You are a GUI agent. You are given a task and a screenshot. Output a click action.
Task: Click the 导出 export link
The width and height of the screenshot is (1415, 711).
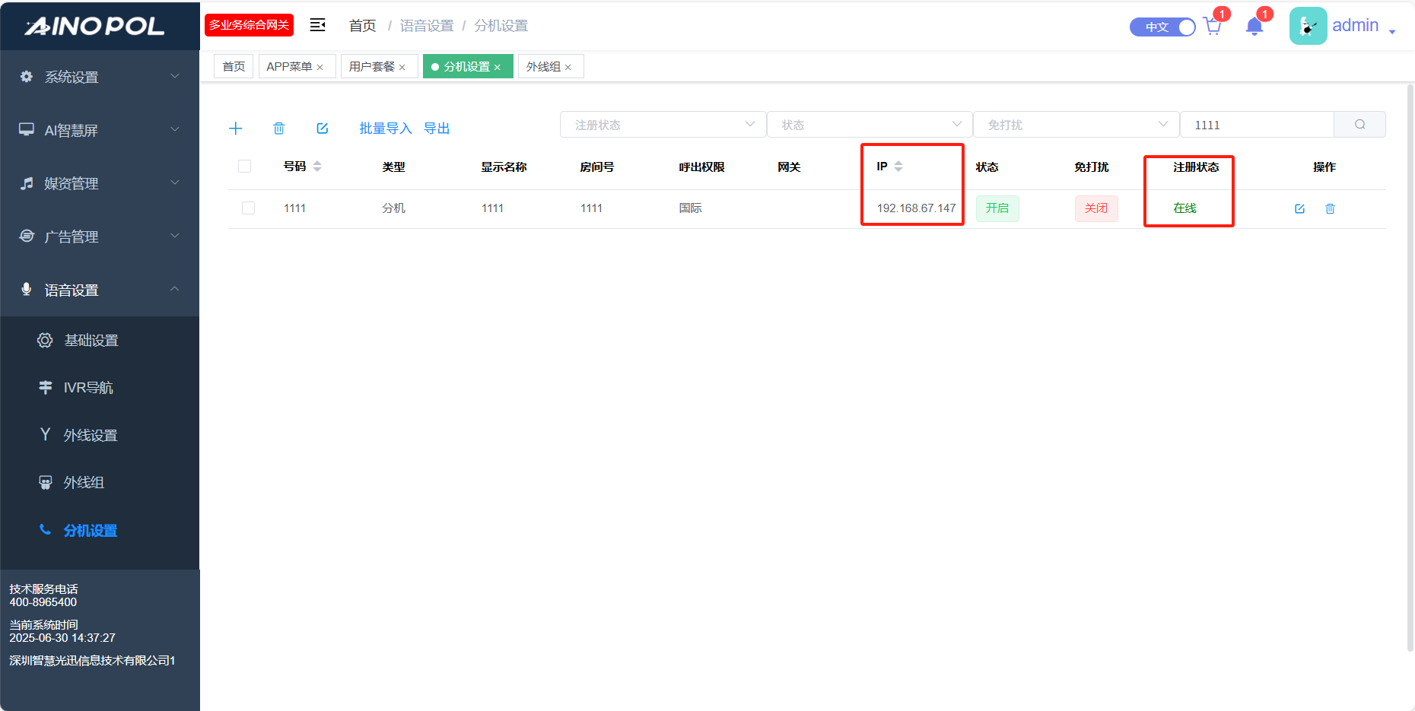pyautogui.click(x=437, y=129)
